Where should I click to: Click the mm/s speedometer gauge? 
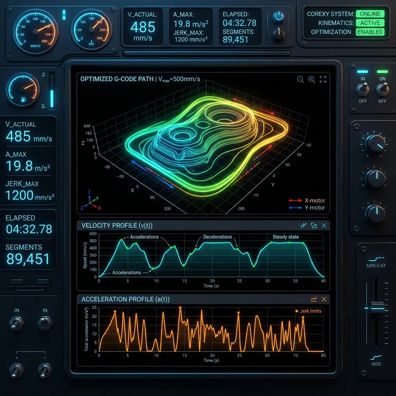pos(35,32)
